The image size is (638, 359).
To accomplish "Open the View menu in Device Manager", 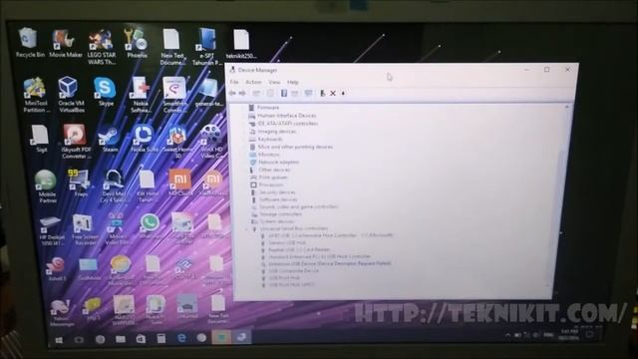I will click(274, 82).
